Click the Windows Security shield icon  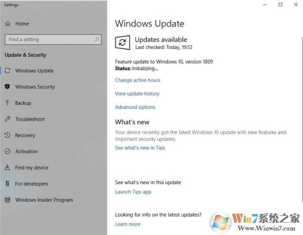tap(7, 87)
